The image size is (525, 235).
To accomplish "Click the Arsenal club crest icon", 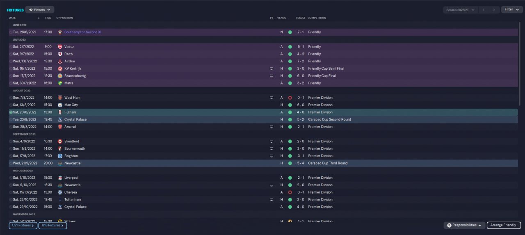I will [60, 127].
